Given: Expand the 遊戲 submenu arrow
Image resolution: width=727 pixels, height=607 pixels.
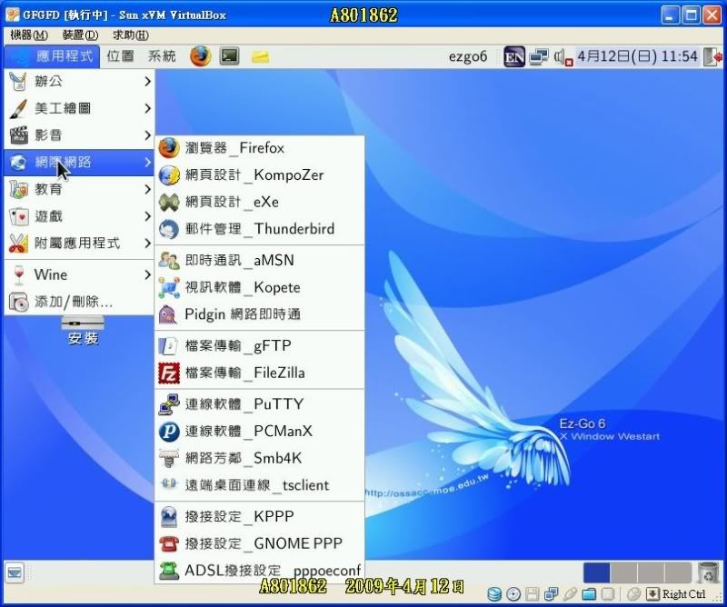Looking at the screenshot, I should coord(147,216).
